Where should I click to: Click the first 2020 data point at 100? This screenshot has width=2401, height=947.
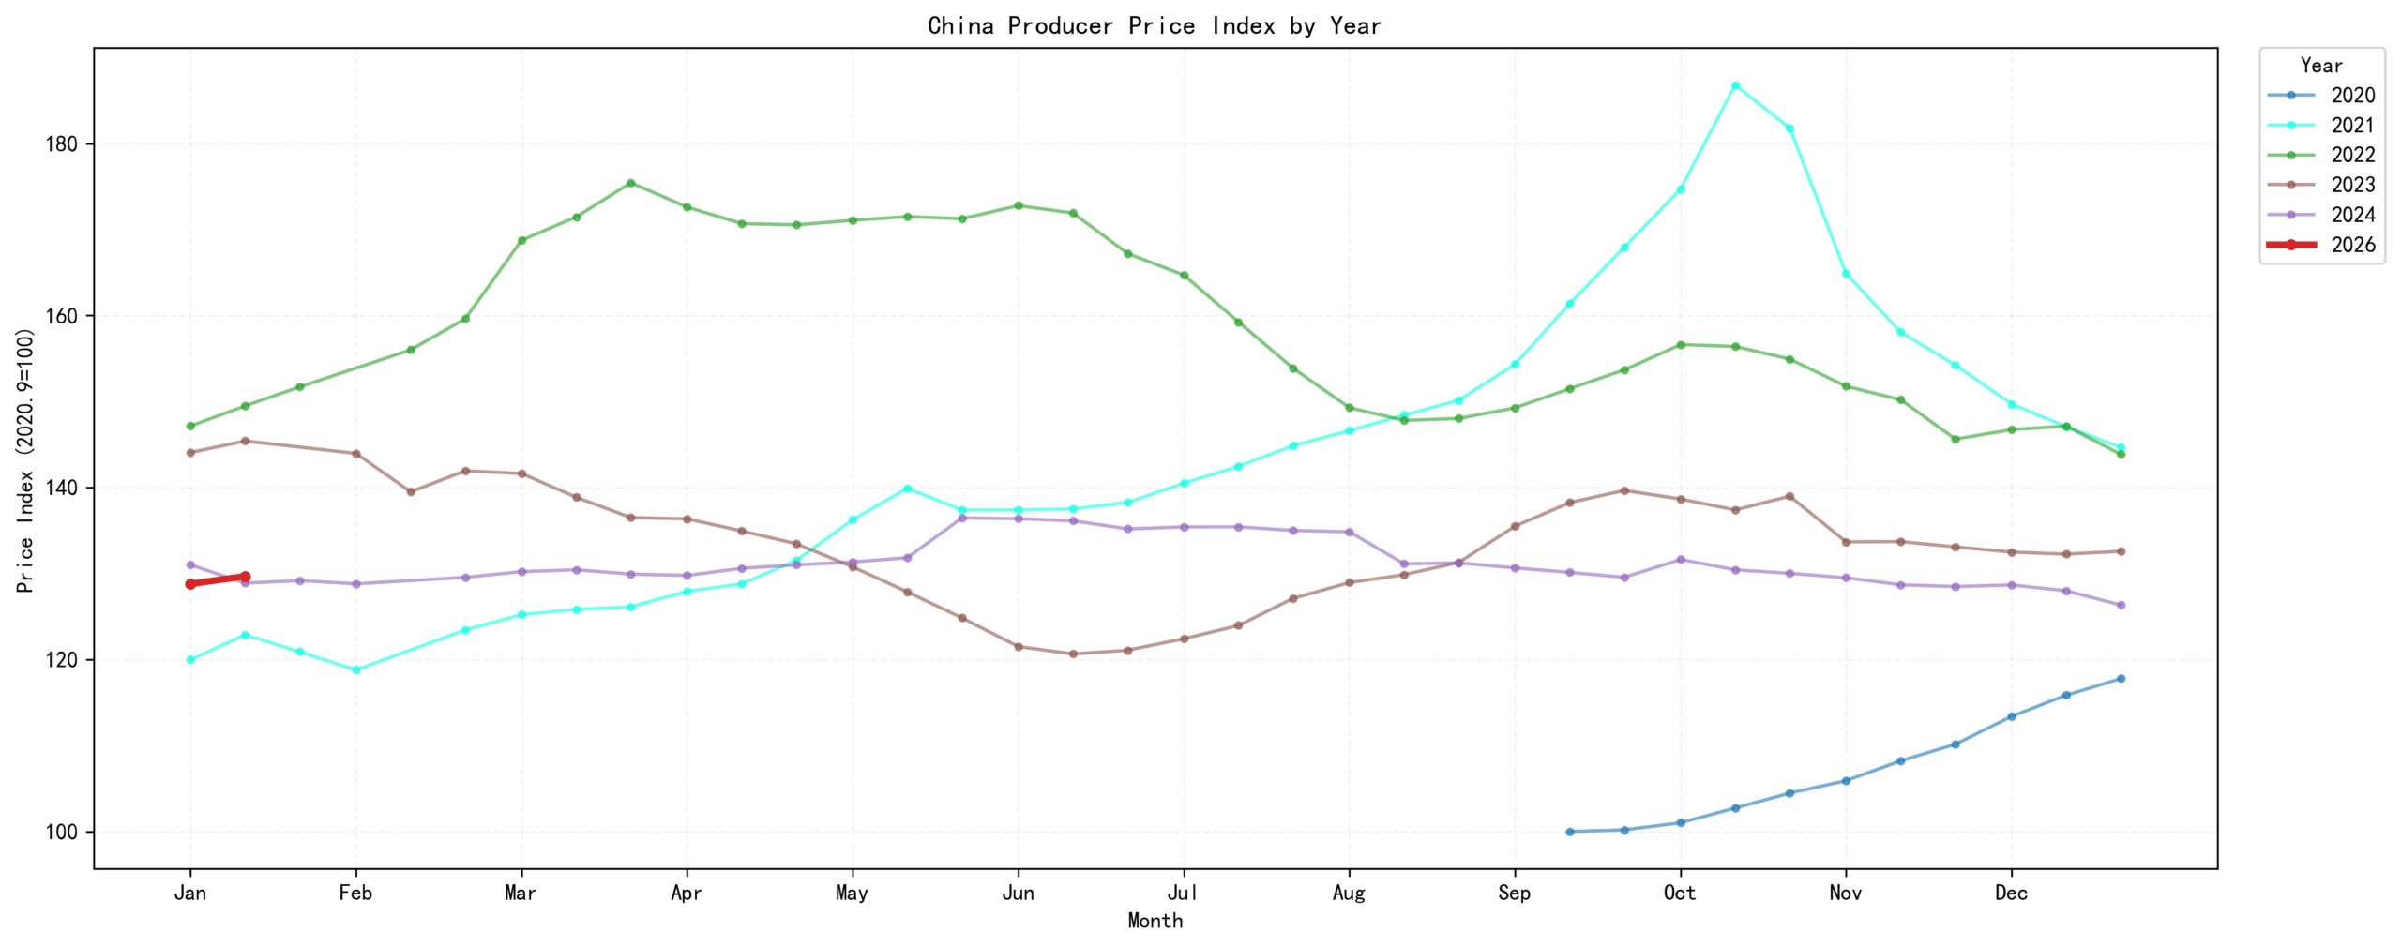pyautogui.click(x=1569, y=831)
